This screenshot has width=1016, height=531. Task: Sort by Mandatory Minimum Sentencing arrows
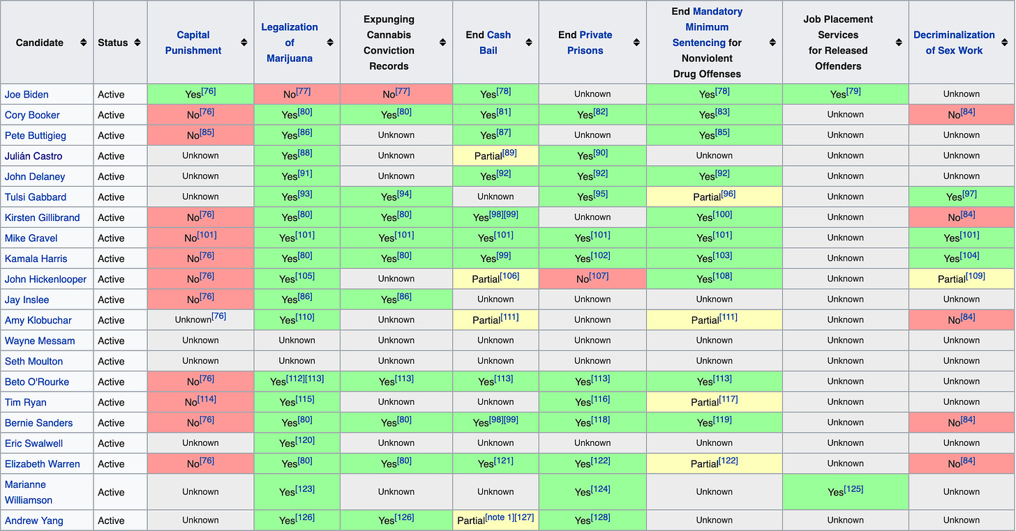[772, 43]
